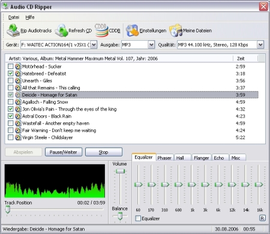Viewport: 270px width, 234px height.
Task: Switch to the Flanger tab
Action: (x=201, y=158)
